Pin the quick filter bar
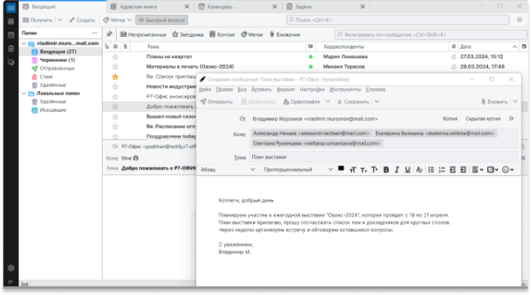The image size is (531, 295). point(110,34)
